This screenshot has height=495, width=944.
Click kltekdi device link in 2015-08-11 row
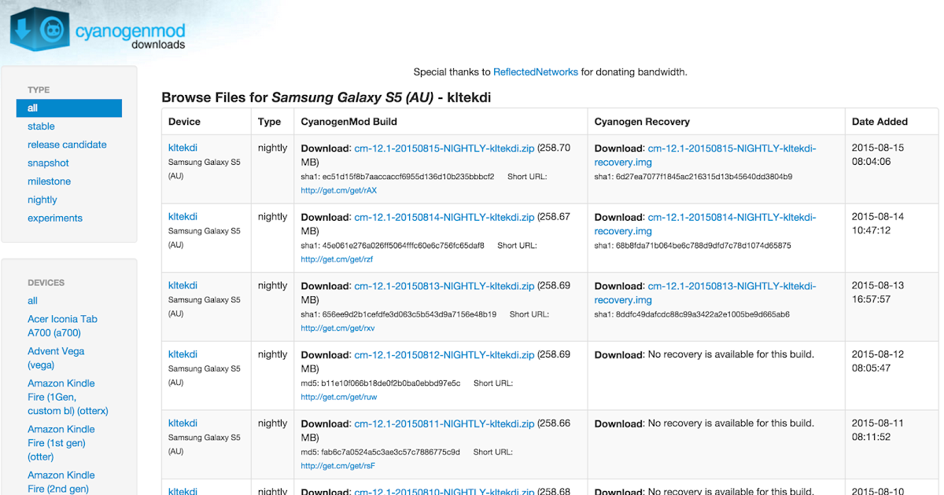click(183, 423)
